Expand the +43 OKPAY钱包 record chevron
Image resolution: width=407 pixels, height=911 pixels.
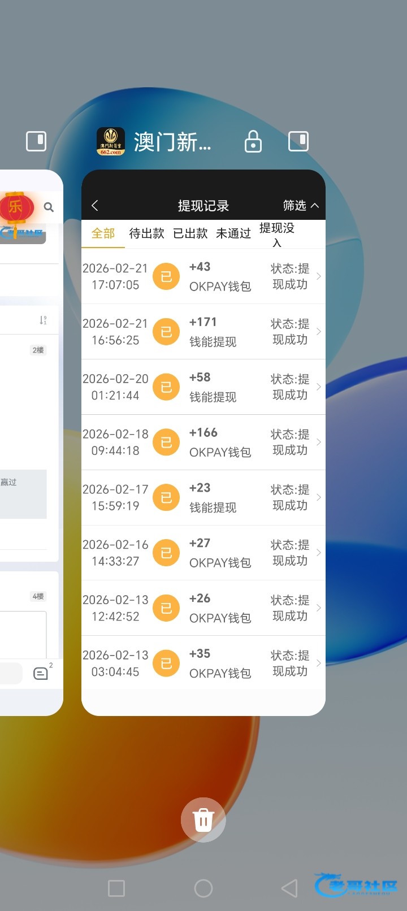point(319,276)
